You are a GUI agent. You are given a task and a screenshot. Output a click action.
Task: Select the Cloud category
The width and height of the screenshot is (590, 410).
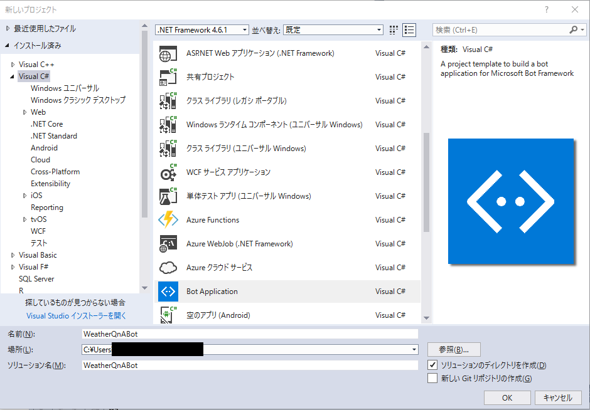click(x=40, y=160)
